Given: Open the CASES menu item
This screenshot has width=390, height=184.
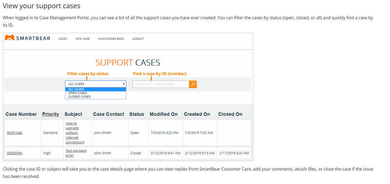Looking at the screenshot, I should point(63,39).
